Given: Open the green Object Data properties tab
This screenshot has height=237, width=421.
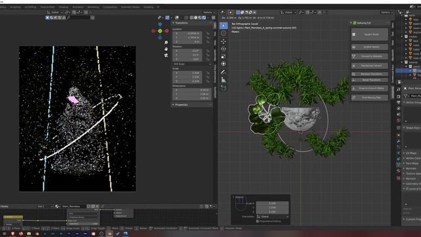Looking at the screenshot, I should [399, 165].
